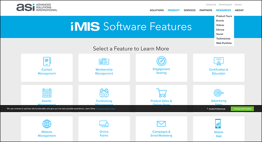The height and width of the screenshot is (142, 262).
Task: Click the Careers link
Action: point(238,5)
